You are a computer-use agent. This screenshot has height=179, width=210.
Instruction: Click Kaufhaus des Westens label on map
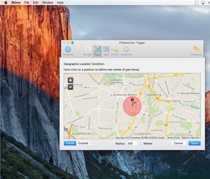pos(125,95)
